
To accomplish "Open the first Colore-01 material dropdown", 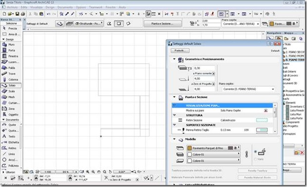I will [x=213, y=154].
